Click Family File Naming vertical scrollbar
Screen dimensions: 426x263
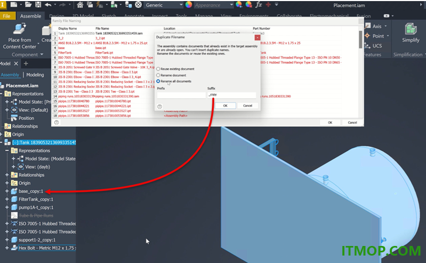point(360,39)
